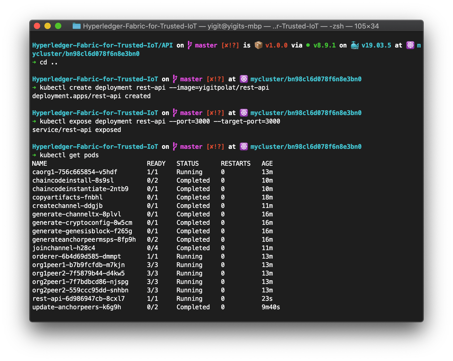Viewport: 453px width, 361px height.
Task: Click the v19.03.5 Docker version text
Action: coord(376,45)
